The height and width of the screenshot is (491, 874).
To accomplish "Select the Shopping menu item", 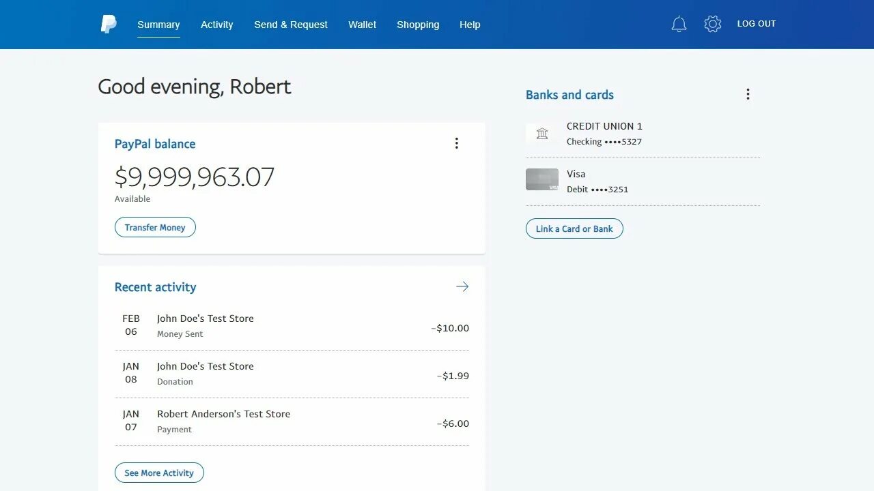I will tap(418, 24).
